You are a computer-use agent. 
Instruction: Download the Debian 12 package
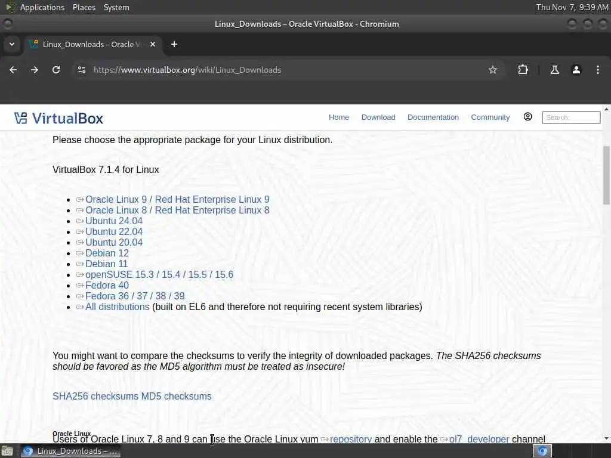[107, 253]
